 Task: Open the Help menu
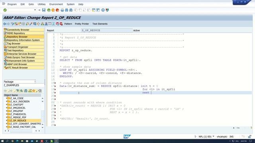point(80,4)
